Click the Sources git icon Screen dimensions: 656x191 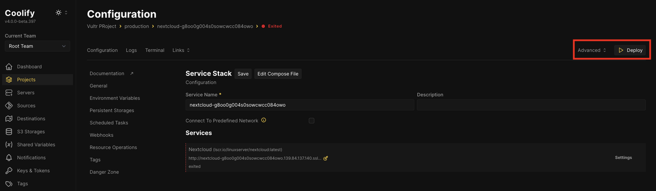tap(9, 105)
